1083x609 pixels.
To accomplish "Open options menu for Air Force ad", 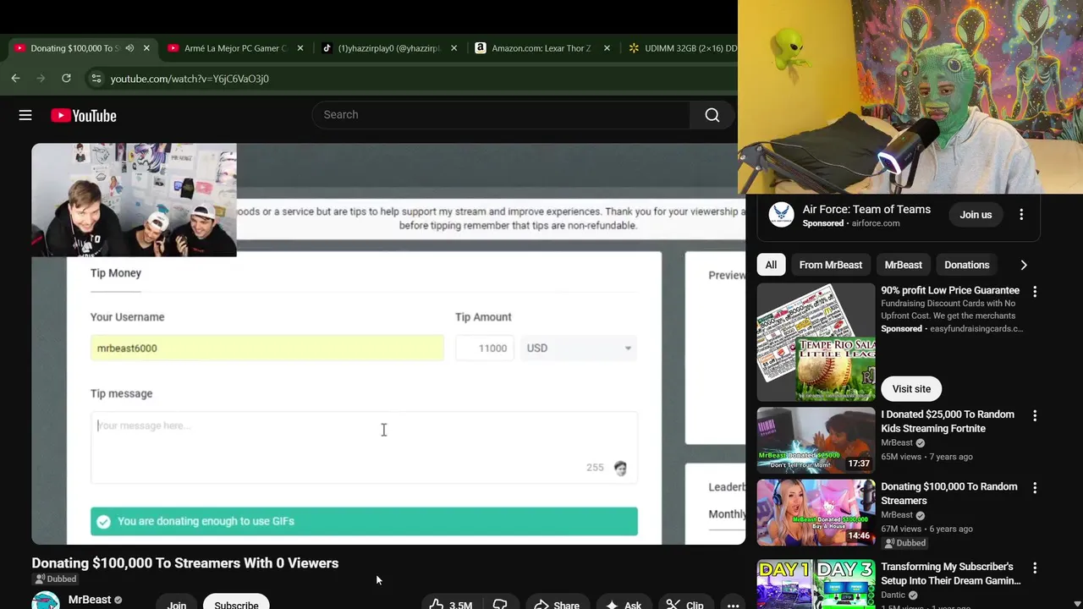I will (1021, 215).
